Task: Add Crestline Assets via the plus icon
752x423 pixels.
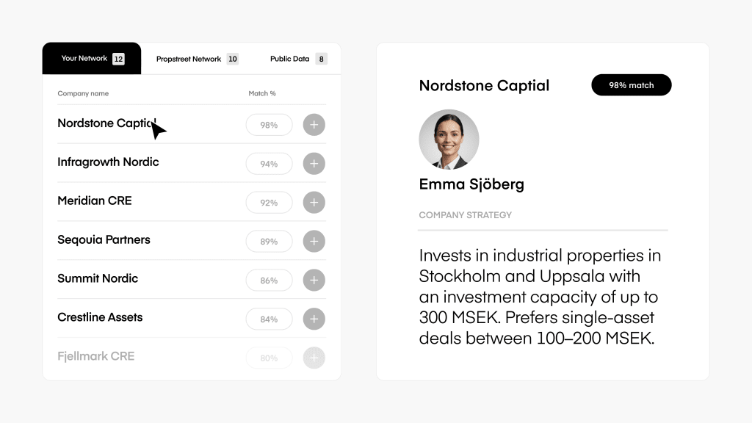Action: 314,319
